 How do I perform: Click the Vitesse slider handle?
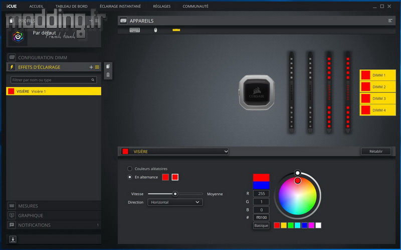[175, 194]
